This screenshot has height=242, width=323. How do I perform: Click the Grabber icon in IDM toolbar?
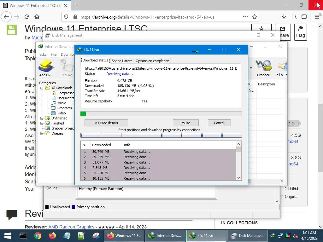click(263, 68)
